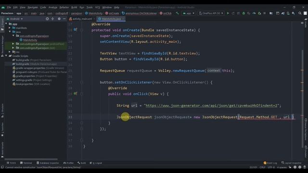
Task: Open the TODO tool window
Action: click(11, 163)
